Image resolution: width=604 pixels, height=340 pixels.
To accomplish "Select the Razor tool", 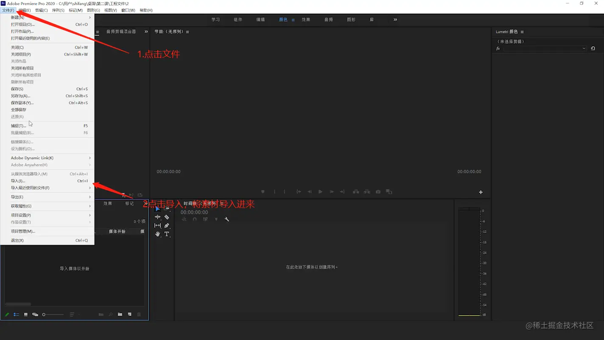I will 167,217.
